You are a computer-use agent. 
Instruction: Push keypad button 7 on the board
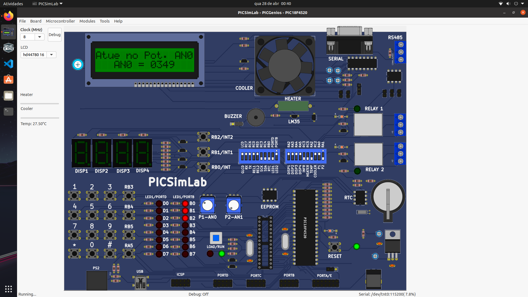click(x=74, y=235)
